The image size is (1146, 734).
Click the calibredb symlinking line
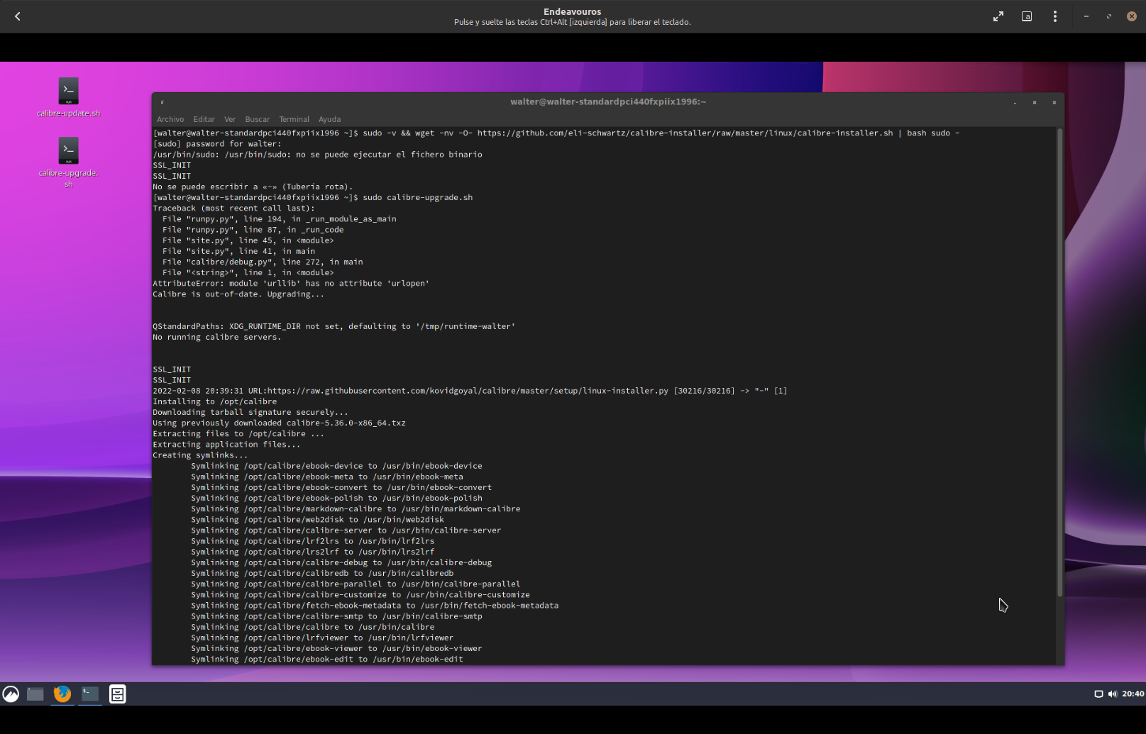(x=322, y=574)
